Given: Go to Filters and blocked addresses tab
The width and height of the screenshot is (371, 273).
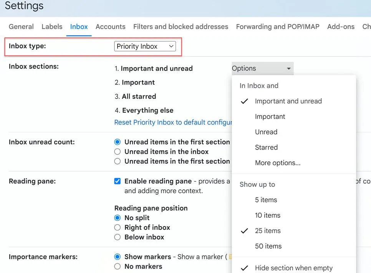Looking at the screenshot, I should click(181, 26).
